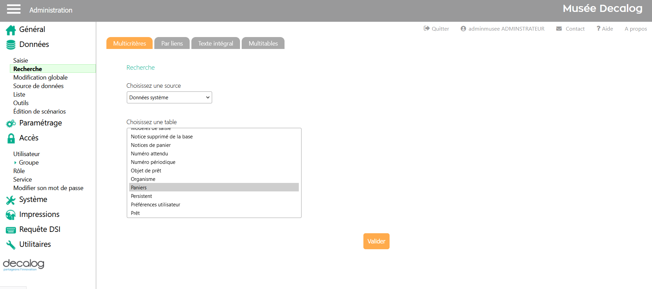Click the Quitter link
Viewport: 652px width, 289px height.
pyautogui.click(x=436, y=29)
